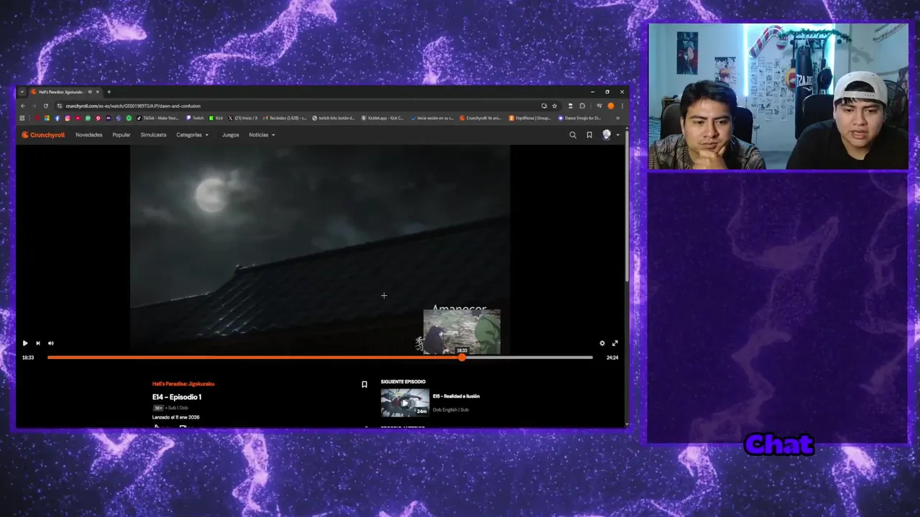Go forward in browser
This screenshot has width=920, height=517.
click(x=34, y=106)
